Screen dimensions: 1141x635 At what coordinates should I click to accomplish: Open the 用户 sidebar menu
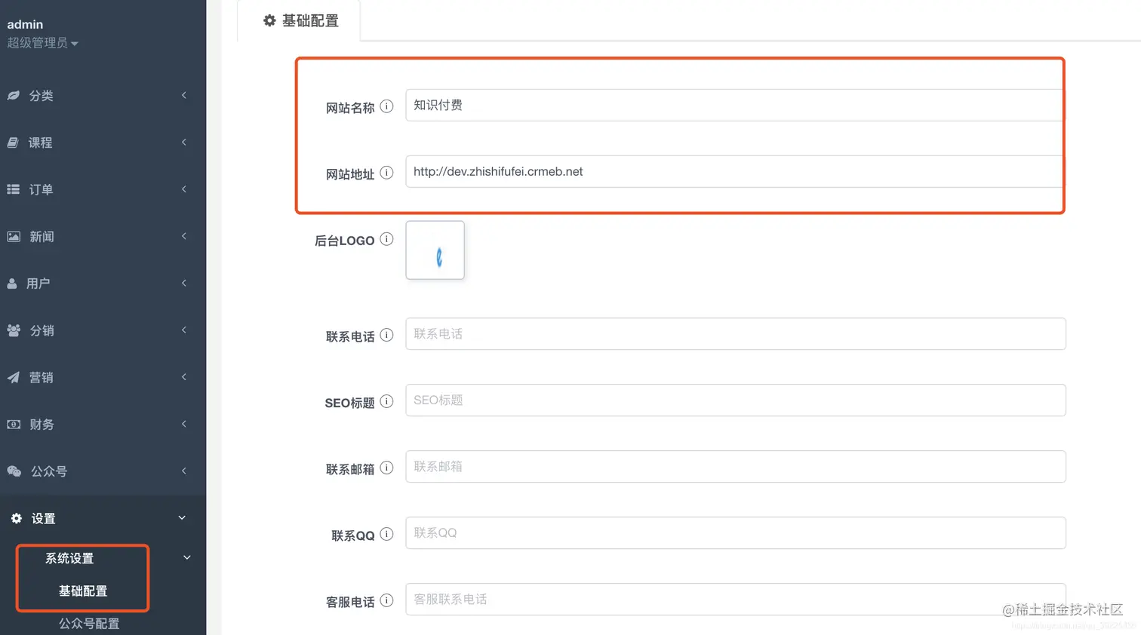103,284
